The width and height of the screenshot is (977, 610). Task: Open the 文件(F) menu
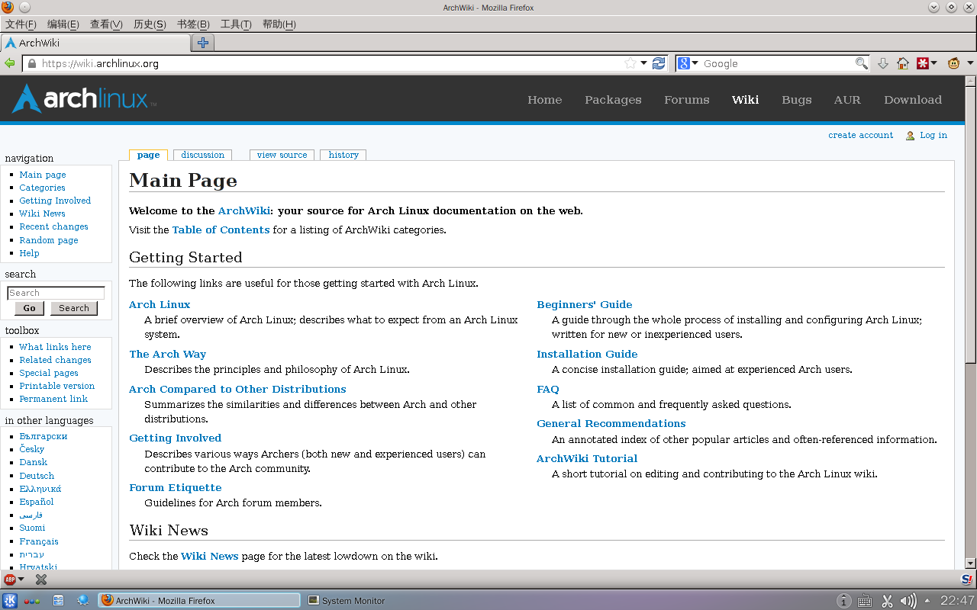pyautogui.click(x=21, y=24)
